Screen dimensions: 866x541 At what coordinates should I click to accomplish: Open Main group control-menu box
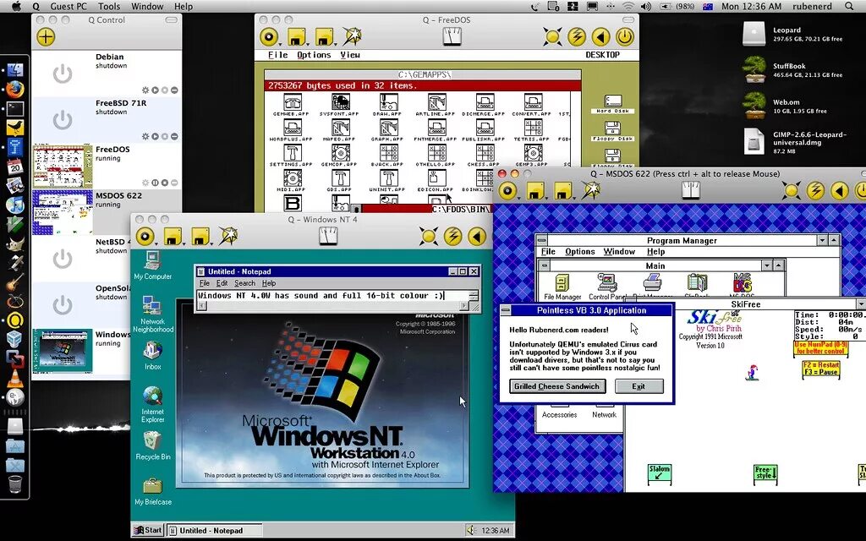[545, 265]
